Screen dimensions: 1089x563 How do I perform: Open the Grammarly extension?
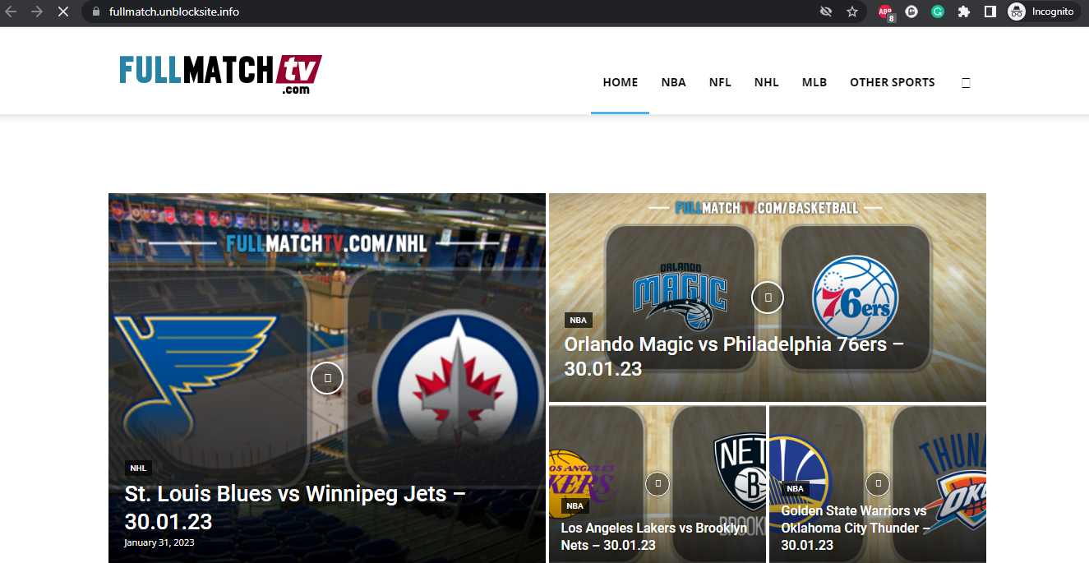tap(938, 12)
